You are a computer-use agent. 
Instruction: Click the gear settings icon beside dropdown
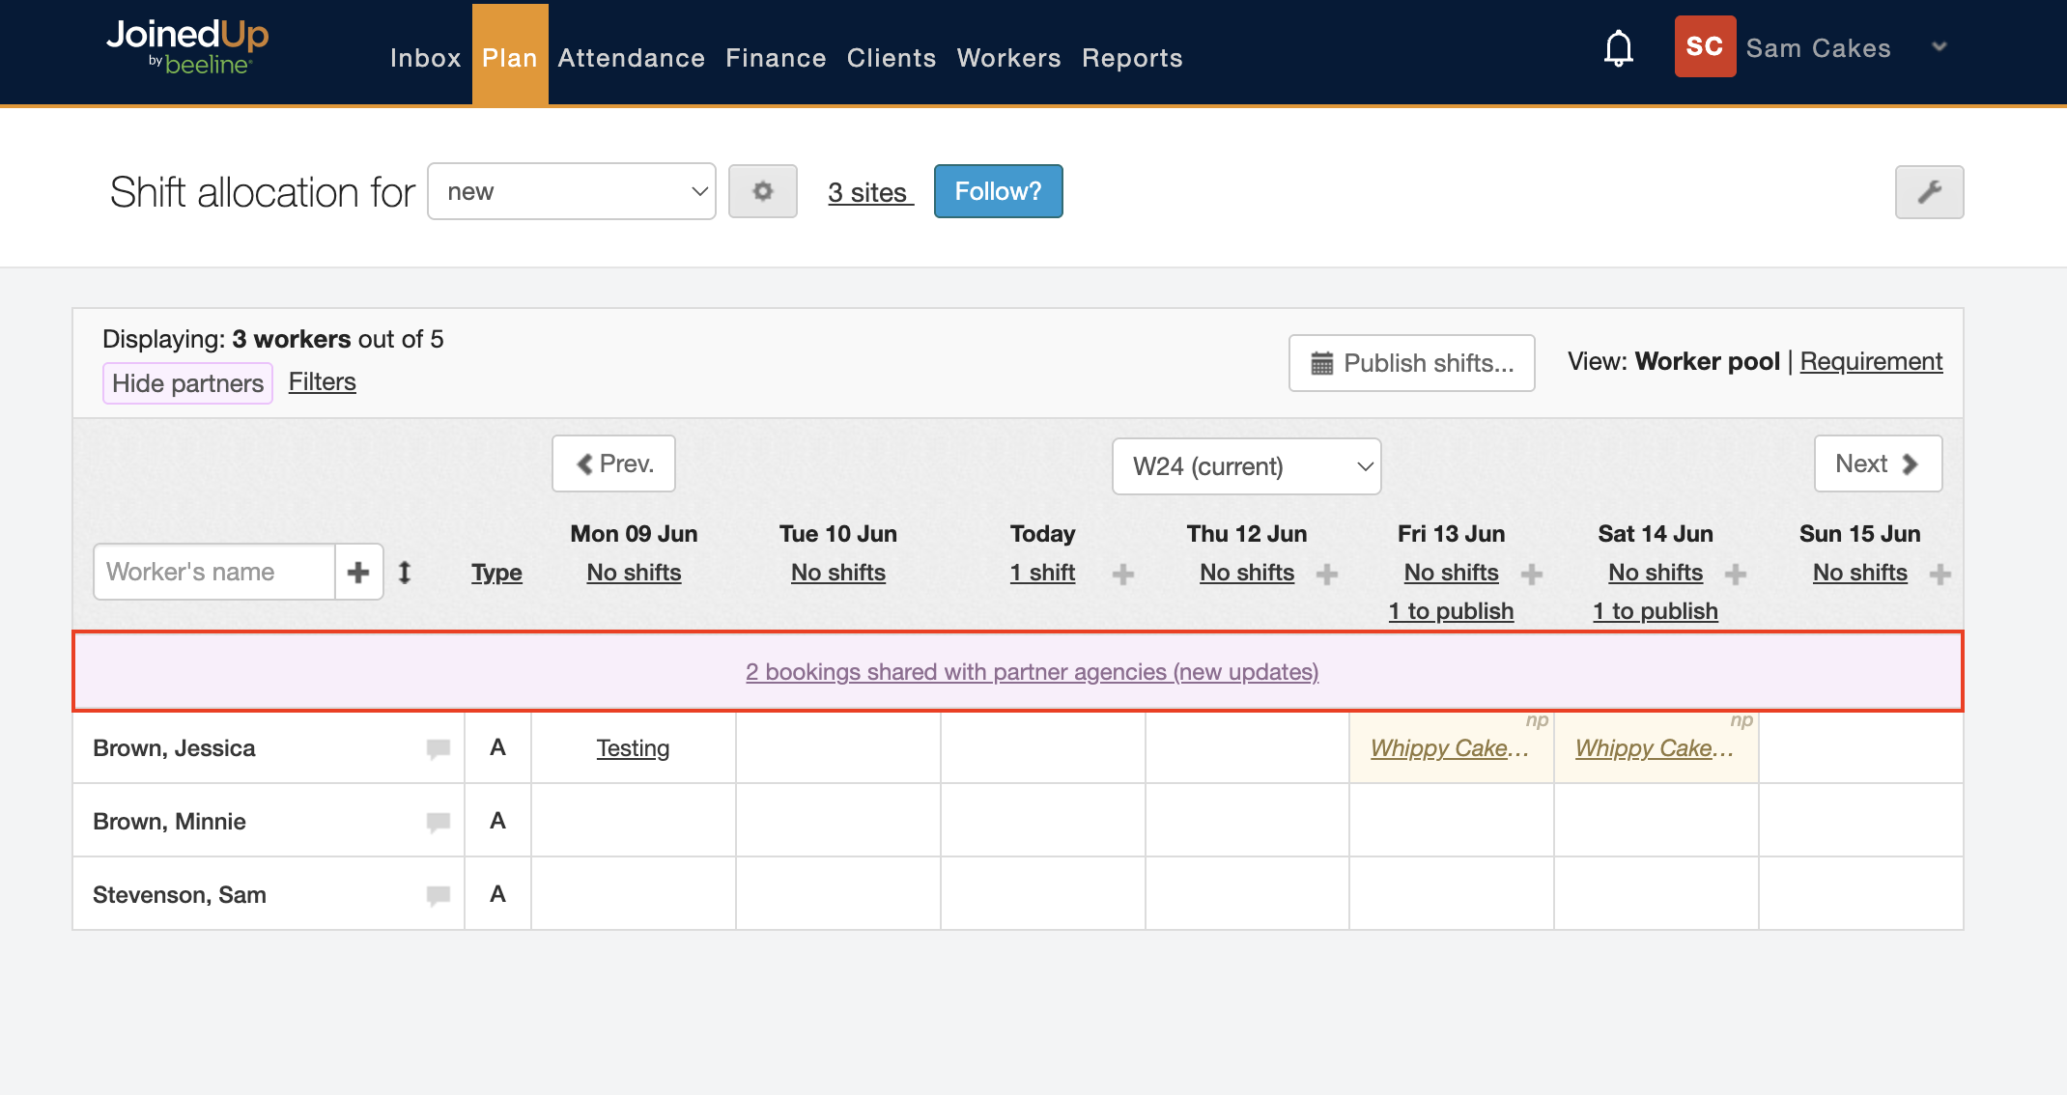coord(762,191)
